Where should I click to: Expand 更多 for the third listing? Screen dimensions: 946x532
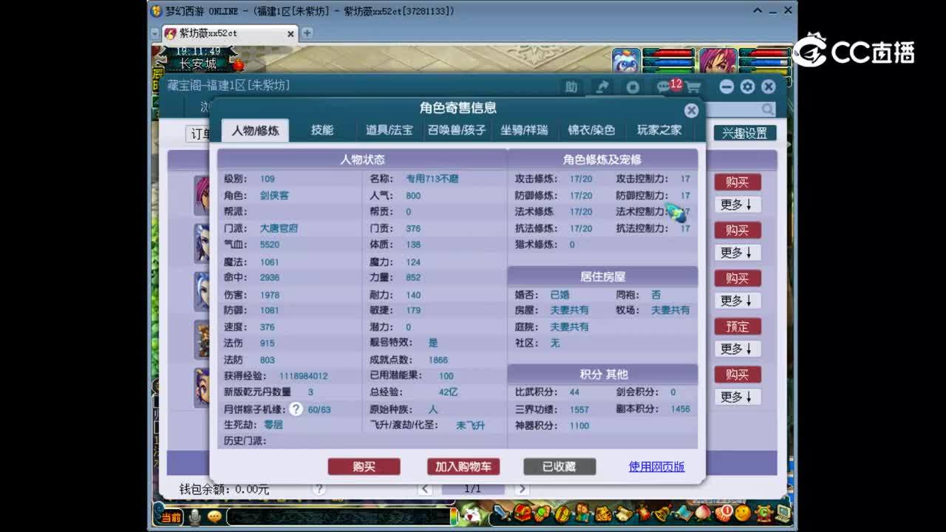[738, 301]
